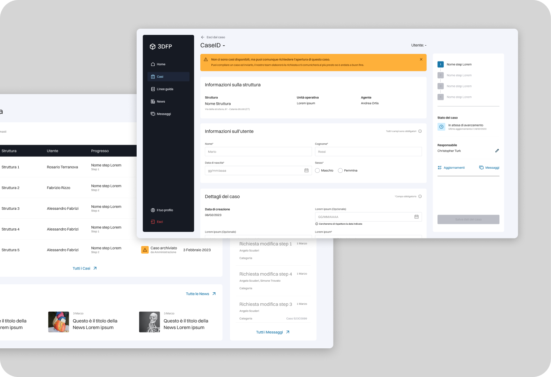Viewport: 551px width, 377px height.
Task: Click the Casi clipboard icon
Action: click(153, 77)
